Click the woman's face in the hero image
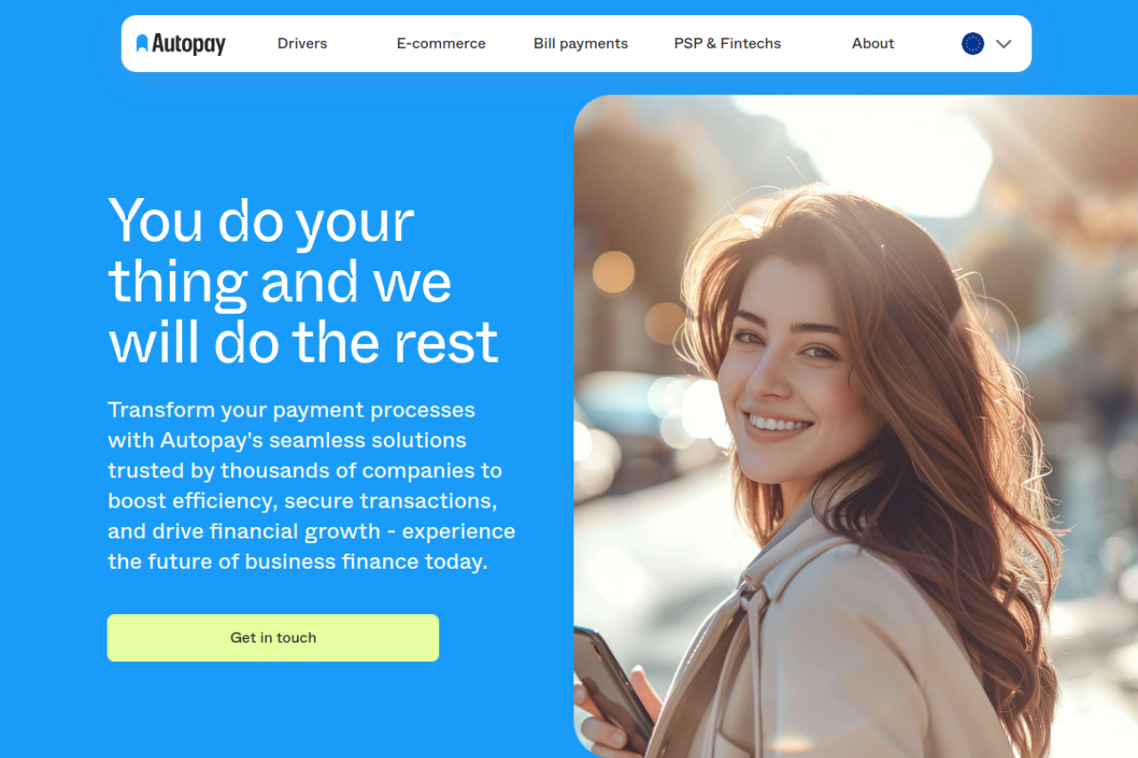The height and width of the screenshot is (758, 1138). pos(782,364)
